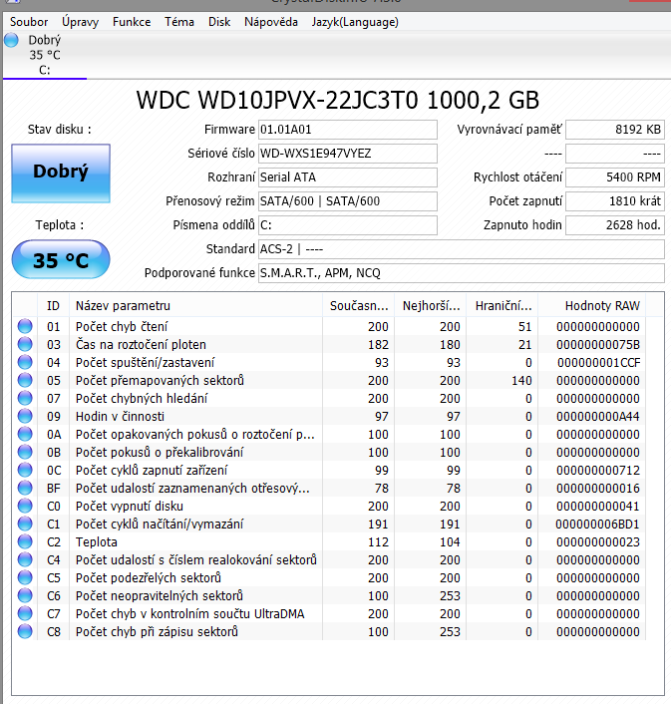Image resolution: width=671 pixels, height=704 pixels.
Task: Select the text Počet chyb čtení
Action: point(122,327)
